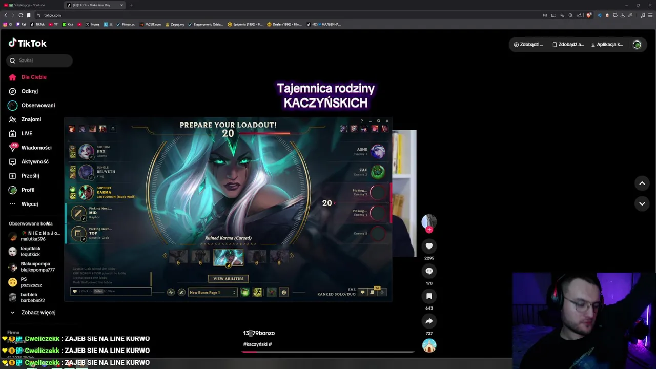
Task: Click the #kaczyński hashtag
Action: [x=256, y=344]
